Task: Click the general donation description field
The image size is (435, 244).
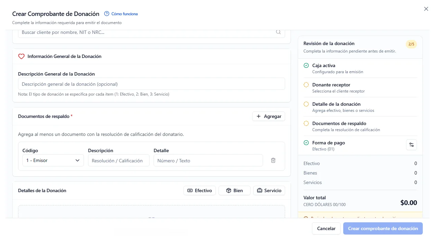Action: [152, 84]
